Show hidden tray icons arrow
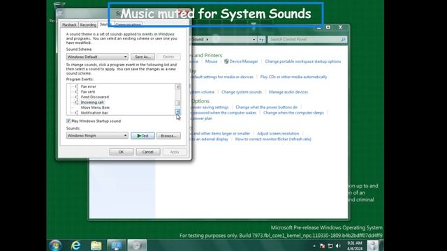 click(314, 246)
